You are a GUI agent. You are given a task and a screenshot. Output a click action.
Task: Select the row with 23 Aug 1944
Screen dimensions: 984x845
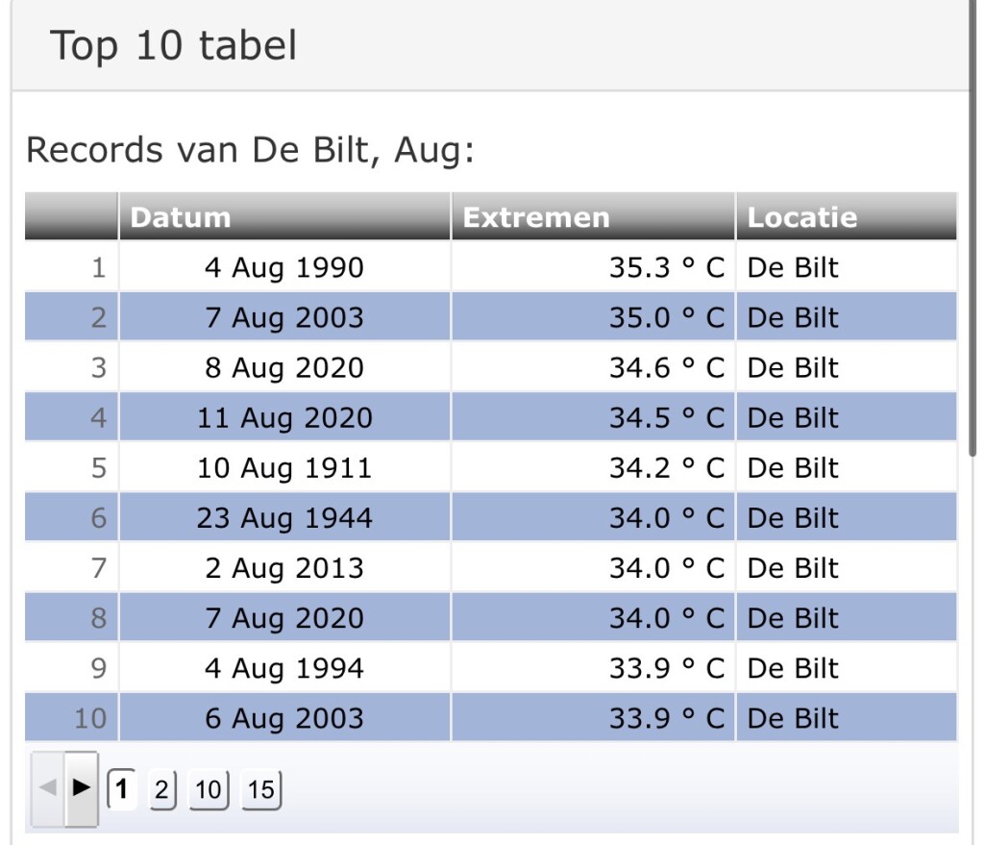491,518
